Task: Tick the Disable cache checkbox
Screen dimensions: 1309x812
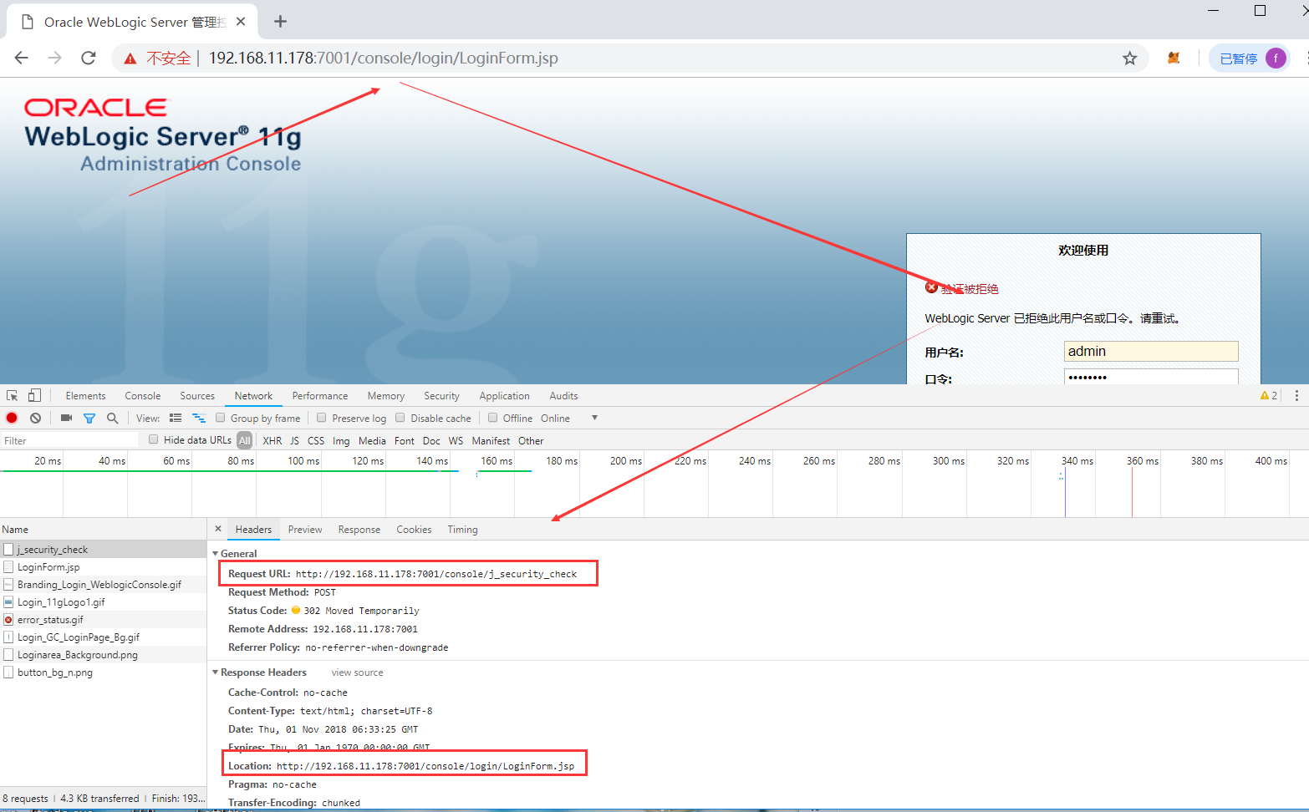Action: [400, 418]
